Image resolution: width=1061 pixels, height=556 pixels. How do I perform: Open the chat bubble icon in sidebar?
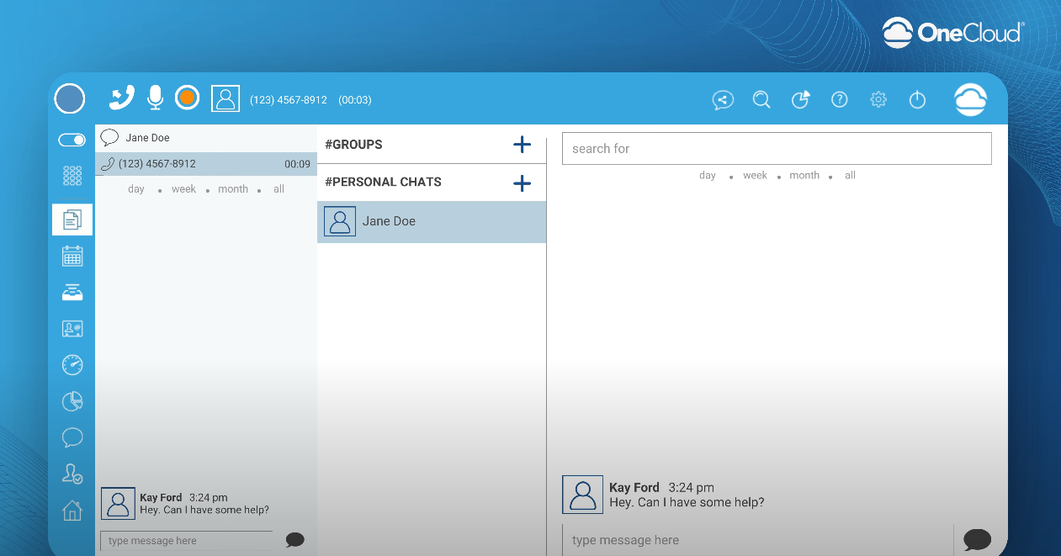pos(72,437)
